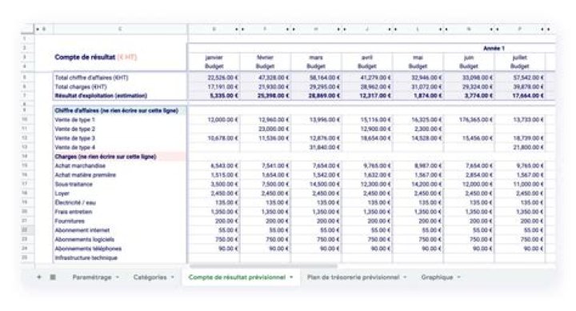Select mars Sous-traitance cell 14,500.00 €

point(316,184)
